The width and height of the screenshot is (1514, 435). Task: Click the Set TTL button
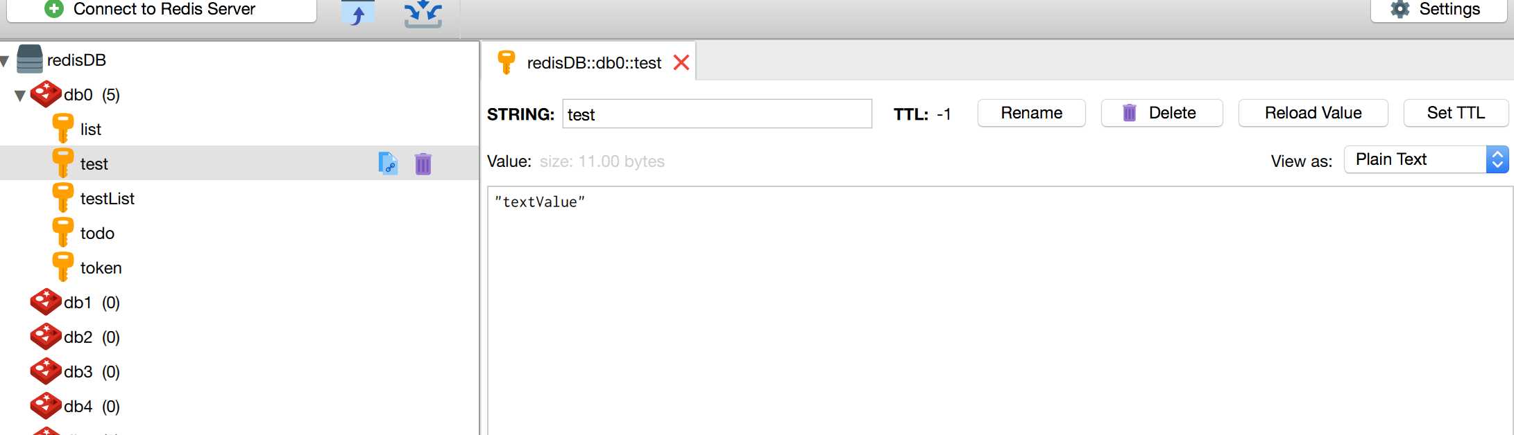(x=1456, y=113)
